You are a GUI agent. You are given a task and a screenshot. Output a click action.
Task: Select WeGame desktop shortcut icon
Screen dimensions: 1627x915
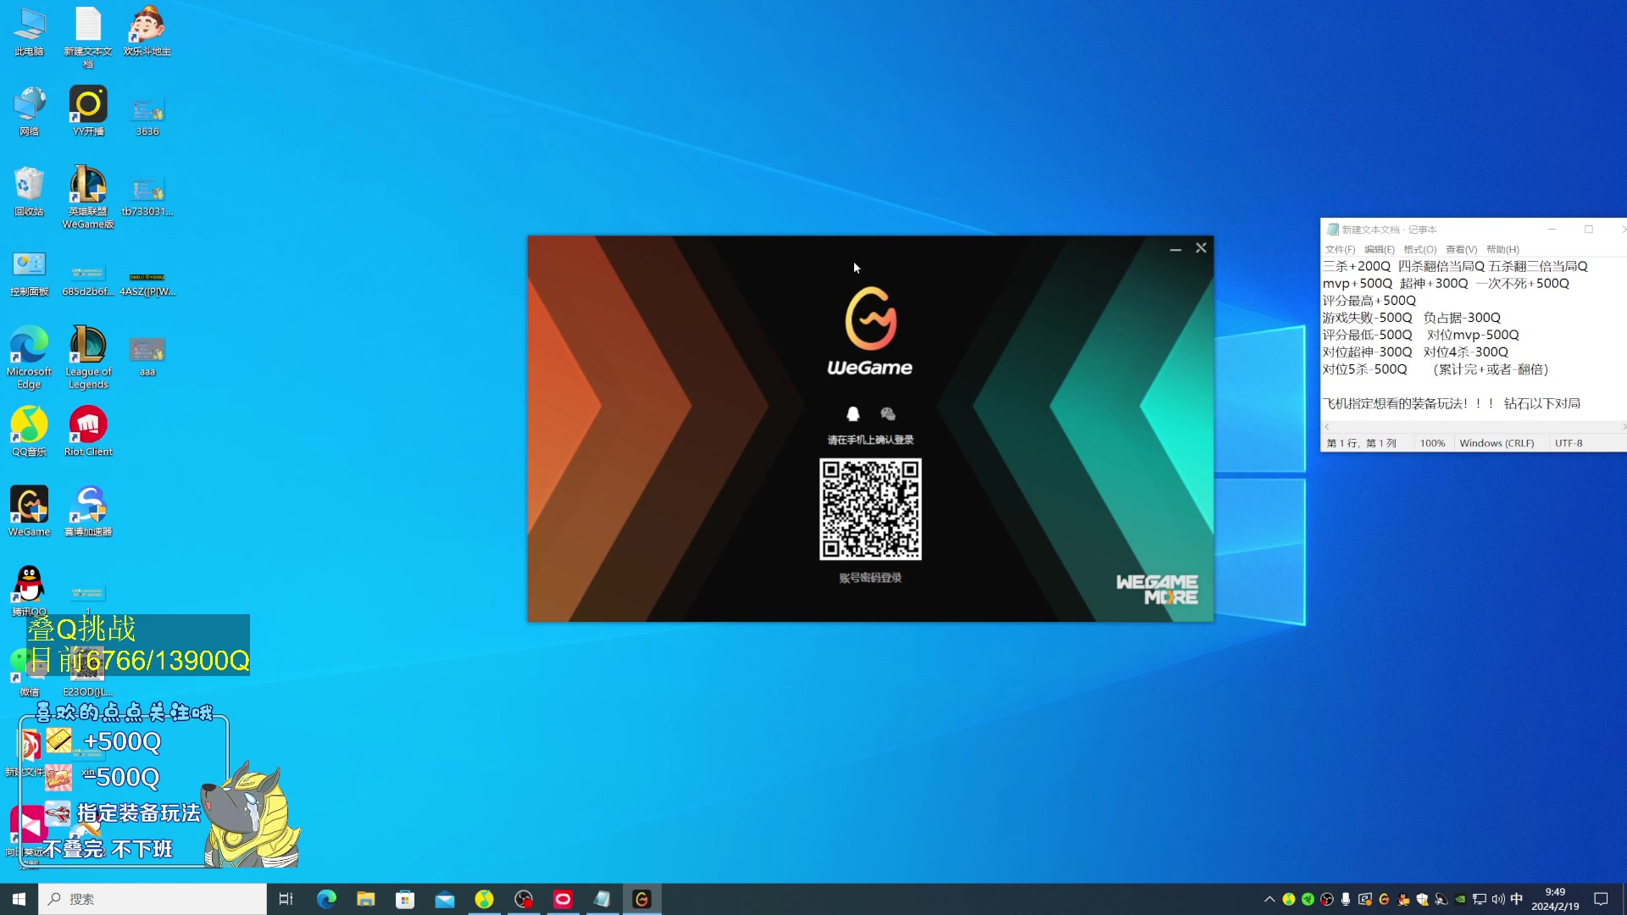29,511
